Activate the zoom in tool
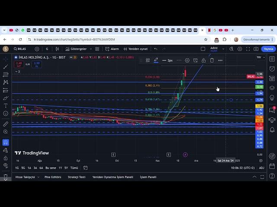 coord(6,132)
